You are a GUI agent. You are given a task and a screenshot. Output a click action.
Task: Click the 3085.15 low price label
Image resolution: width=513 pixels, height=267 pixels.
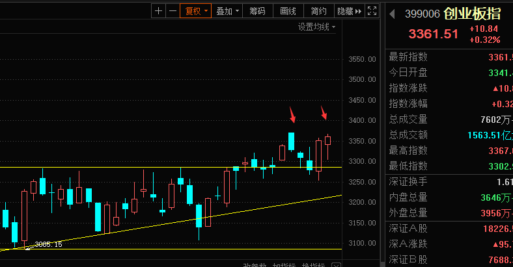(x=48, y=244)
